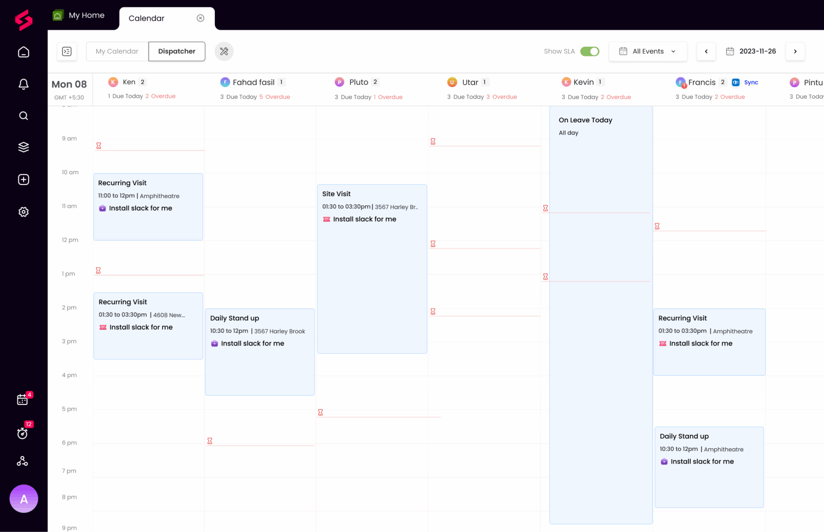This screenshot has width=824, height=532.
Task: Go to previous date with left chevron
Action: 706,51
